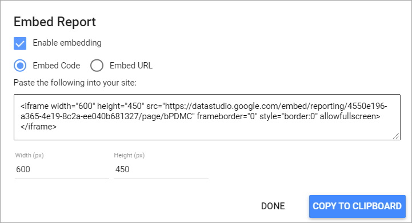412x223 pixels.
Task: Click the 'Embed Code' label text
Action: pos(56,66)
